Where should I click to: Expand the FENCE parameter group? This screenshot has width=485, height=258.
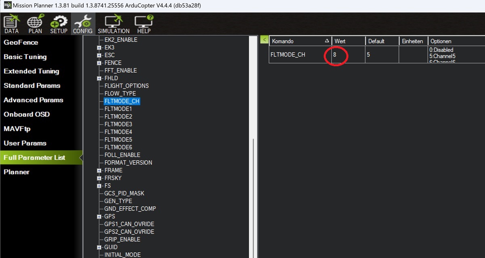[x=99, y=63]
